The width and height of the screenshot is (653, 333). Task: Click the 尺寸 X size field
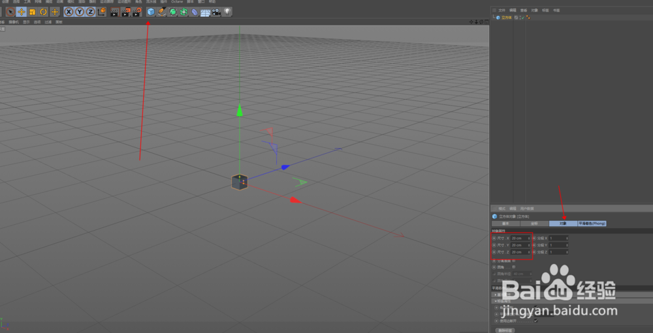pos(520,239)
